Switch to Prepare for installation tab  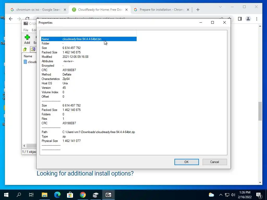[161, 10]
